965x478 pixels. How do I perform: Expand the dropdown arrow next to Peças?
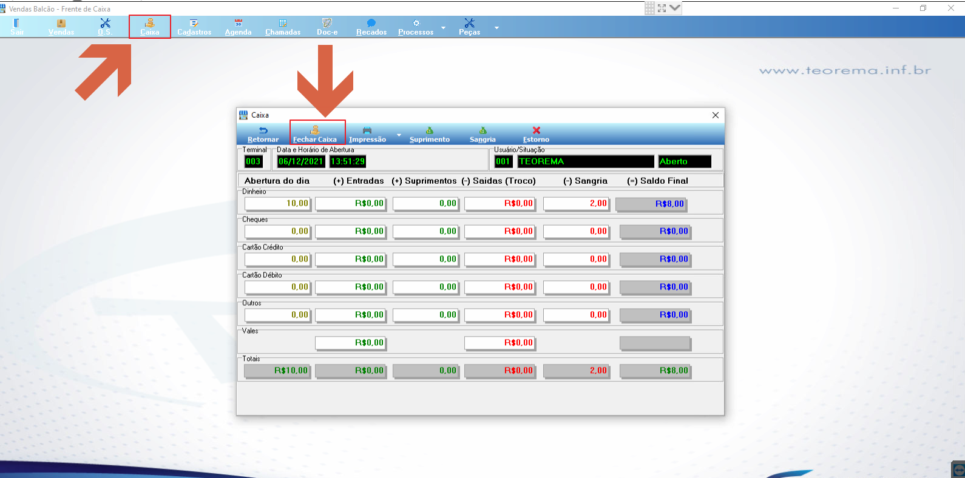pyautogui.click(x=496, y=28)
